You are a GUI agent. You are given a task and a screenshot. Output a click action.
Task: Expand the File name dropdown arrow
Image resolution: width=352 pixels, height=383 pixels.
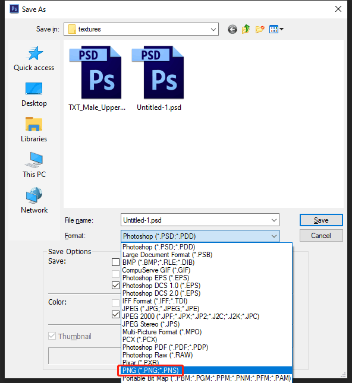(x=274, y=220)
